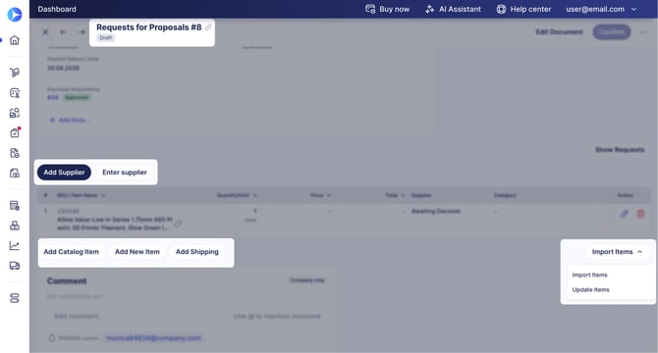Open the invoice sidebar icon

click(x=15, y=205)
